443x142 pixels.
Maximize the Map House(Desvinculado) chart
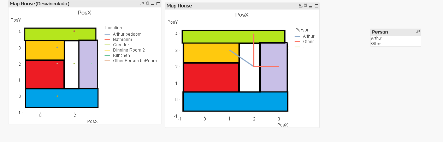pos(157,4)
